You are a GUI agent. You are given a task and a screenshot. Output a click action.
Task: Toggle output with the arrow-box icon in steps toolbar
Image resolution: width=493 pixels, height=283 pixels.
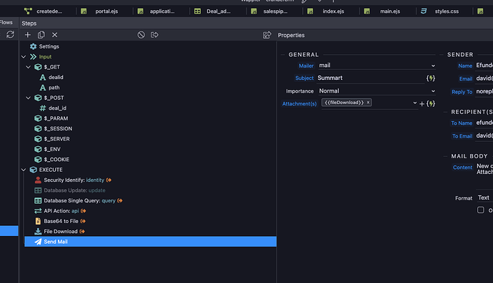(x=154, y=35)
